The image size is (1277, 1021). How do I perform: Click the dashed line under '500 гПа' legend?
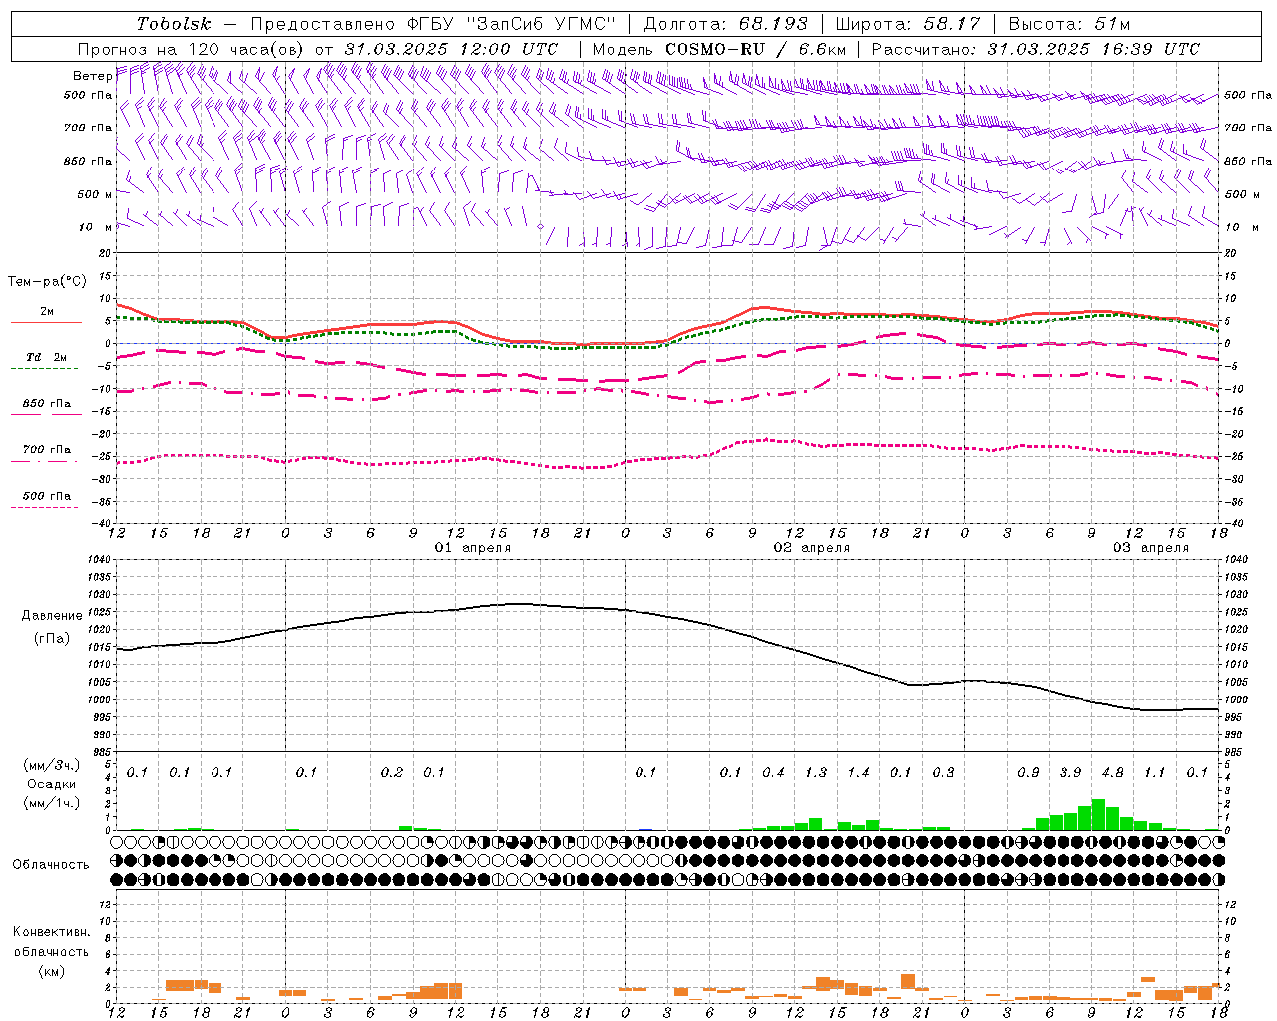click(x=44, y=507)
